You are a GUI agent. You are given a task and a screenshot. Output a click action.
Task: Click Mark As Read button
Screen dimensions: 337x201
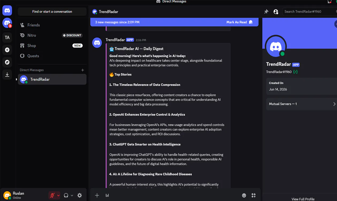239,22
